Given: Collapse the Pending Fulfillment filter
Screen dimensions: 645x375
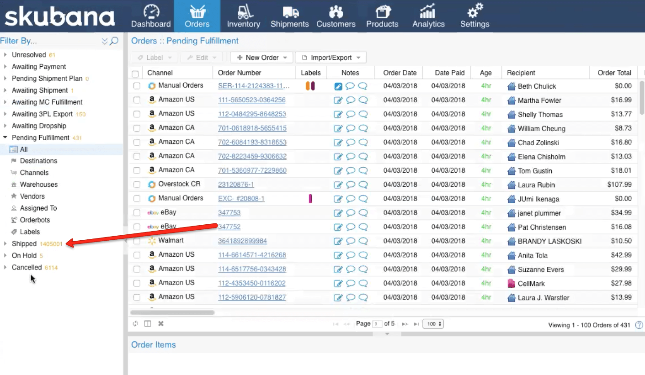Looking at the screenshot, I should pyautogui.click(x=5, y=137).
